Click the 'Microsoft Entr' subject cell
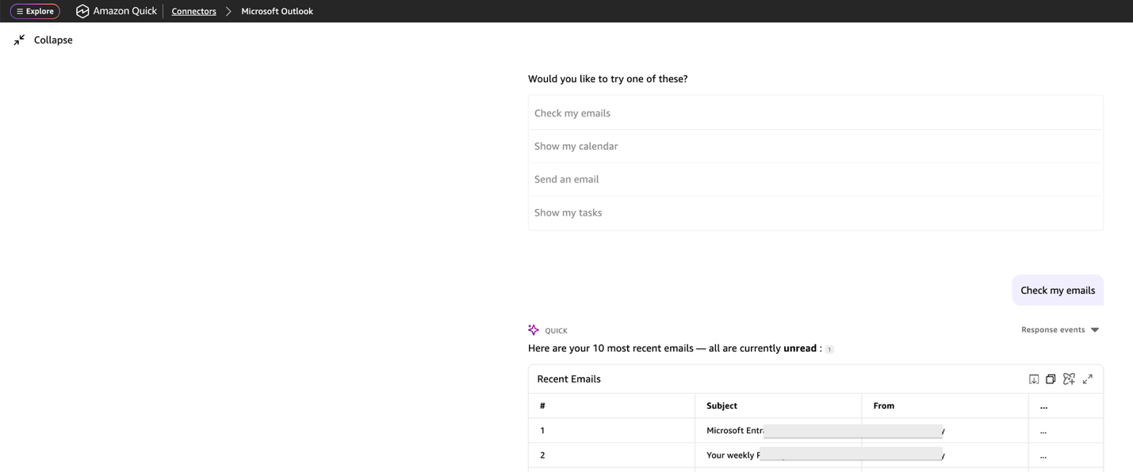 [779, 431]
